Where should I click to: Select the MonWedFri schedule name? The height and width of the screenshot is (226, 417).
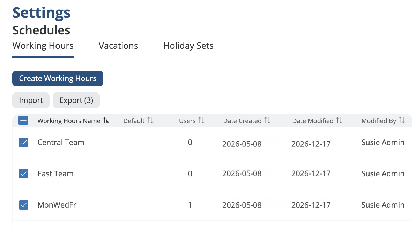[x=58, y=205]
